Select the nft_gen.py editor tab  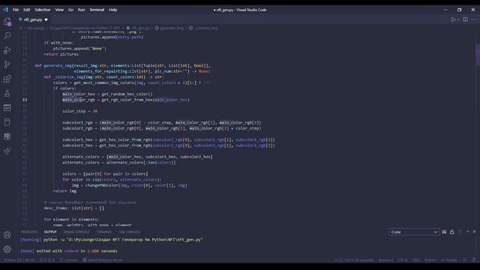coord(33,19)
